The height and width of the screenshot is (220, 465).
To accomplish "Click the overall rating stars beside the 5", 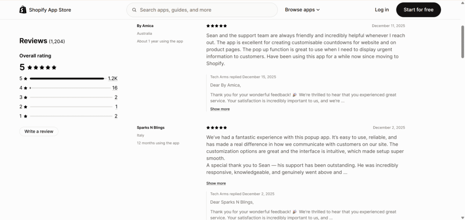I will 42,67.
